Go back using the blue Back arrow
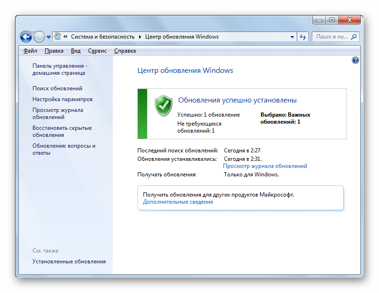Image resolution: width=379 pixels, height=293 pixels. tap(26, 37)
